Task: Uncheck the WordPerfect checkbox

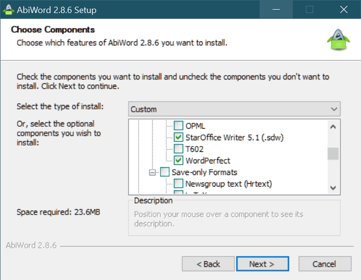Action: pos(178,160)
